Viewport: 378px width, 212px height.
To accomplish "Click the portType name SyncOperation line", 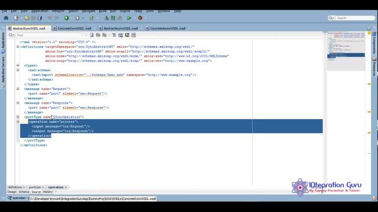I will pos(54,117).
